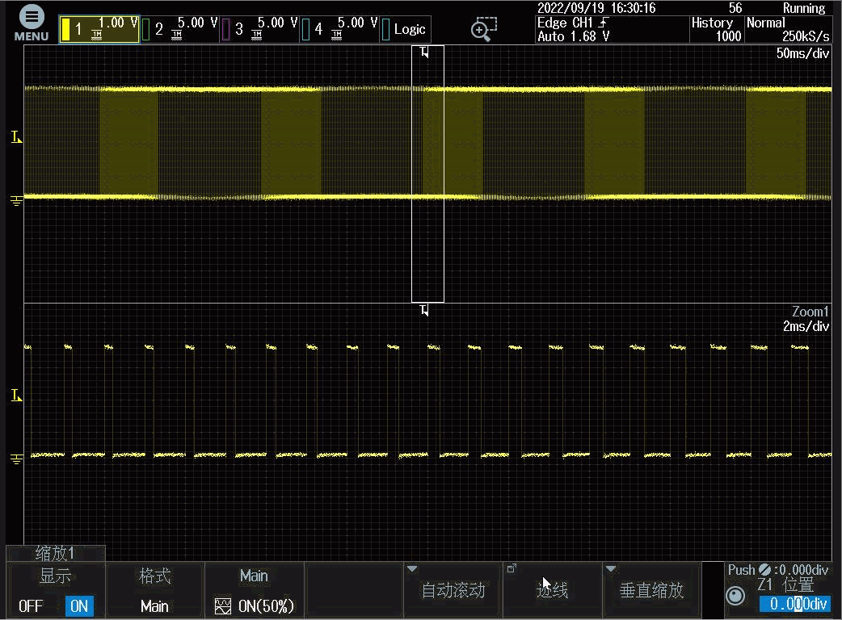Turn 显示 to ON
Screen dimensions: 842x620
tap(79, 605)
